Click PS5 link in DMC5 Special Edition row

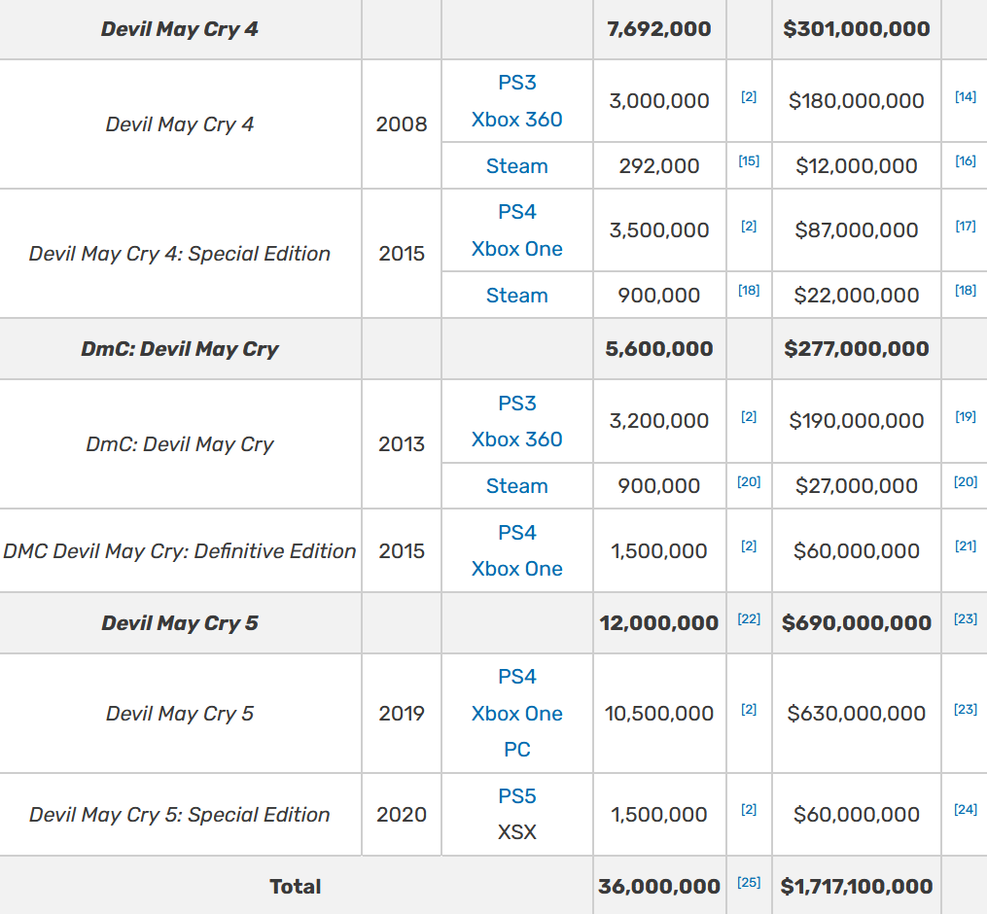pos(516,796)
